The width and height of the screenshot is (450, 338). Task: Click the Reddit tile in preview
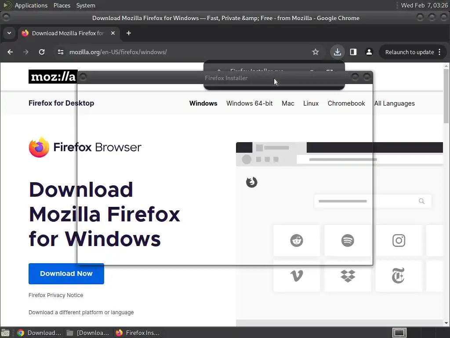[x=297, y=241]
